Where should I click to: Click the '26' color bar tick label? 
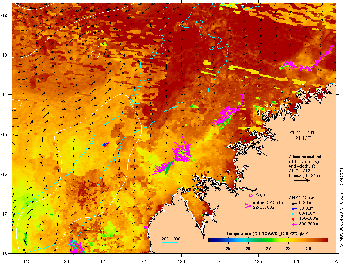(248, 249)
